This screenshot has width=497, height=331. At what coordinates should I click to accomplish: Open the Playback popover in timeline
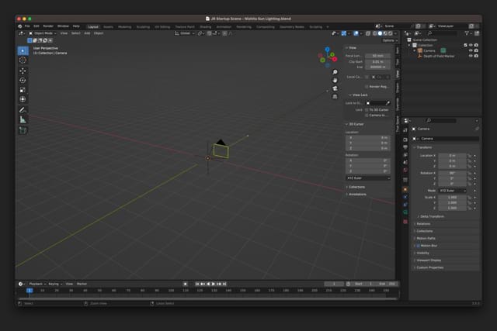pos(36,284)
